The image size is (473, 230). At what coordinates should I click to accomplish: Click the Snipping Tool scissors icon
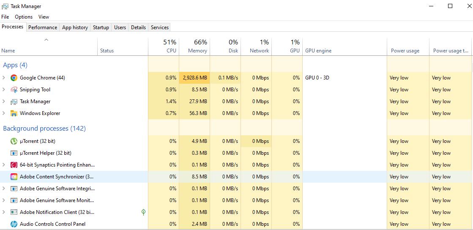click(14, 90)
